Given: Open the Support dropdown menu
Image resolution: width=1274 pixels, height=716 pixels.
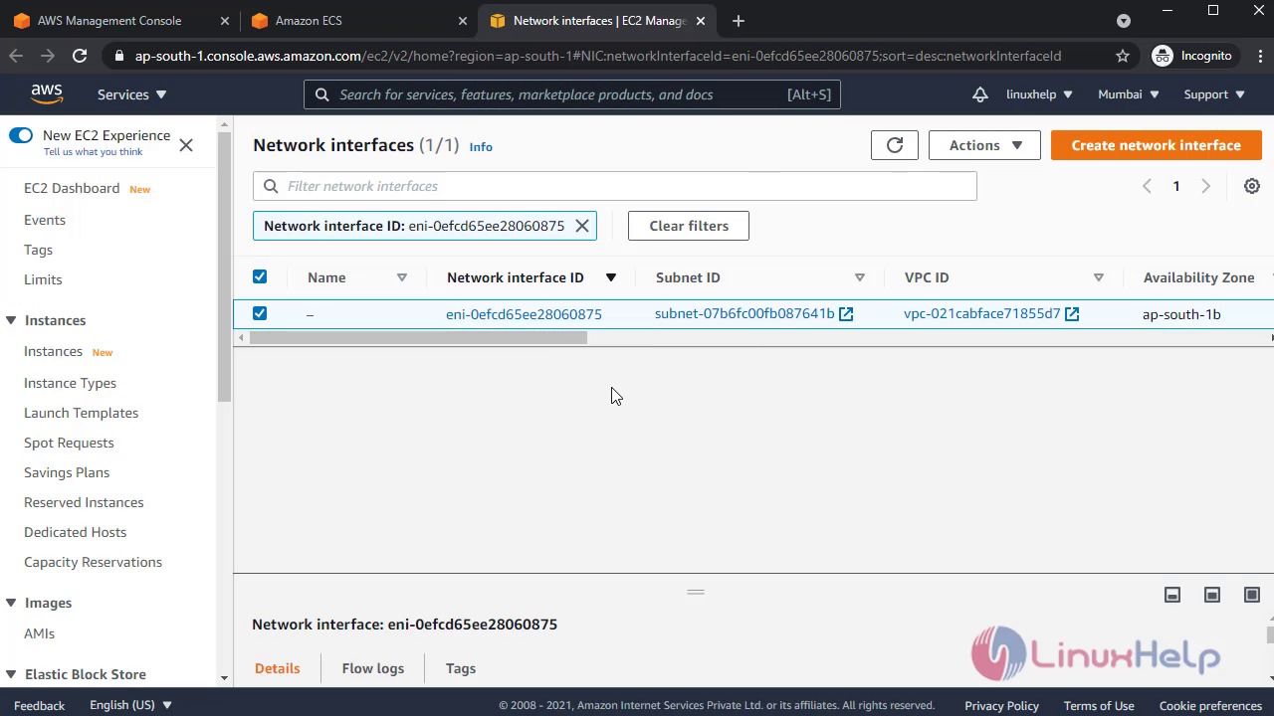Looking at the screenshot, I should pos(1214,94).
